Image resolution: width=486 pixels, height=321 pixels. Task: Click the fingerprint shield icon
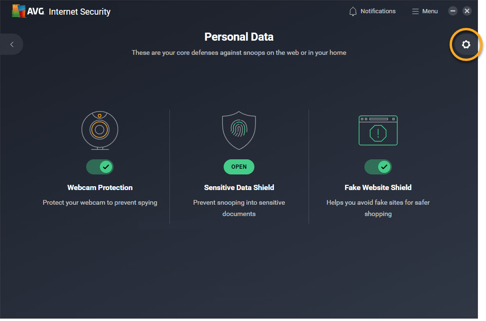tap(239, 130)
